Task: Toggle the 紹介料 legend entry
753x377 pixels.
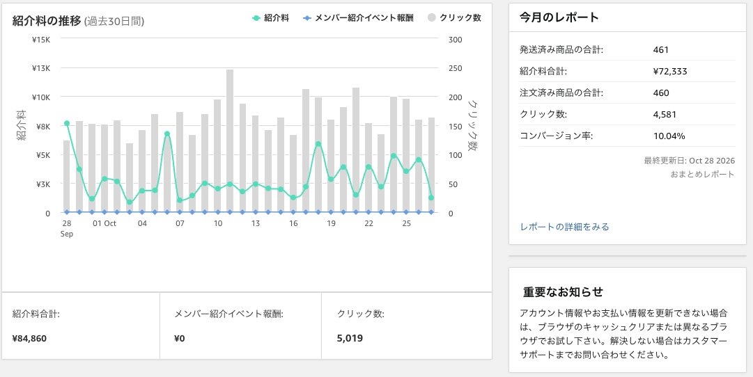Action: click(x=271, y=18)
